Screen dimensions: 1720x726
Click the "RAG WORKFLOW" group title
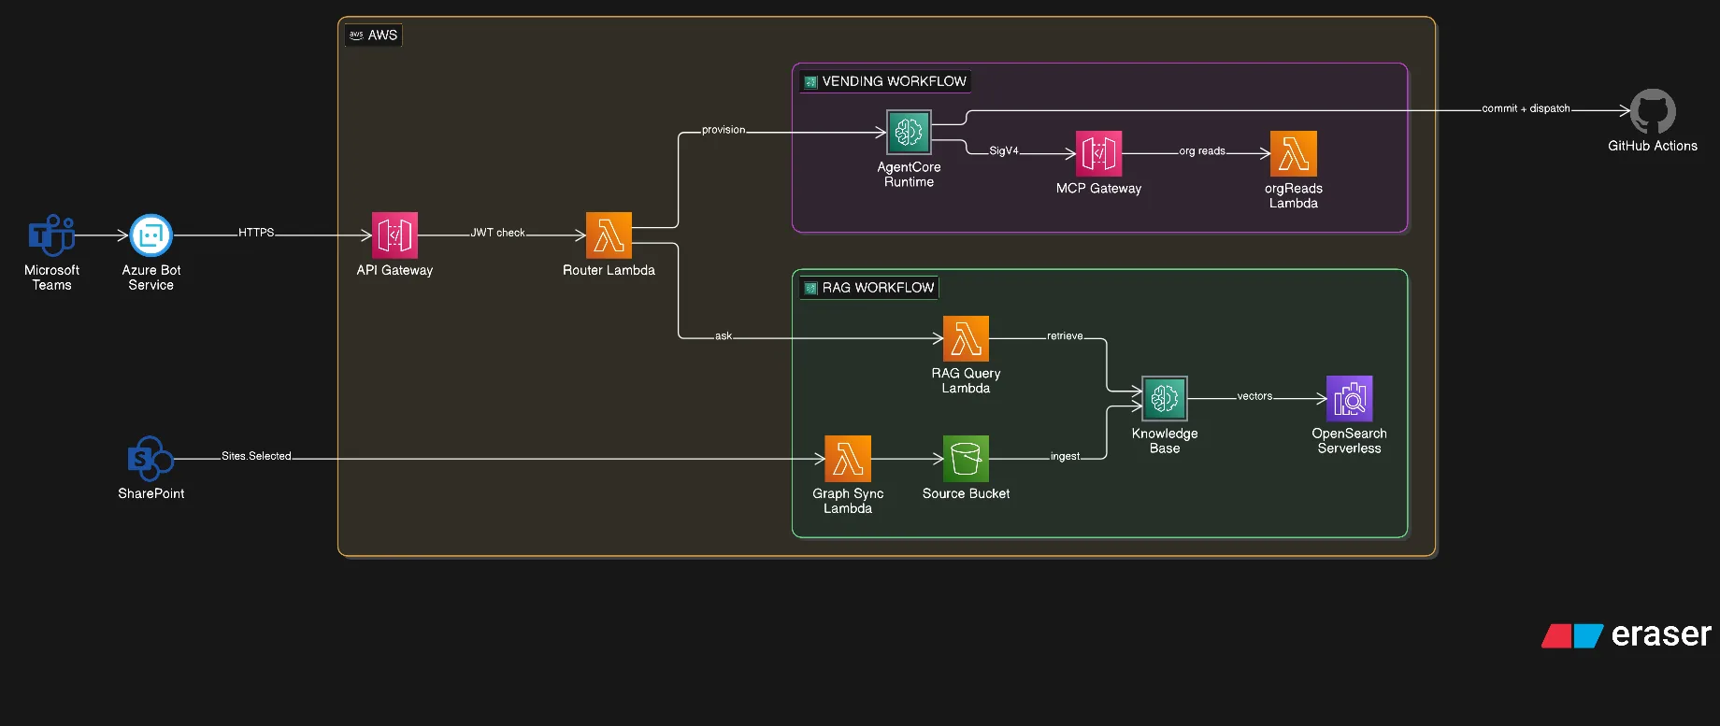tap(879, 288)
